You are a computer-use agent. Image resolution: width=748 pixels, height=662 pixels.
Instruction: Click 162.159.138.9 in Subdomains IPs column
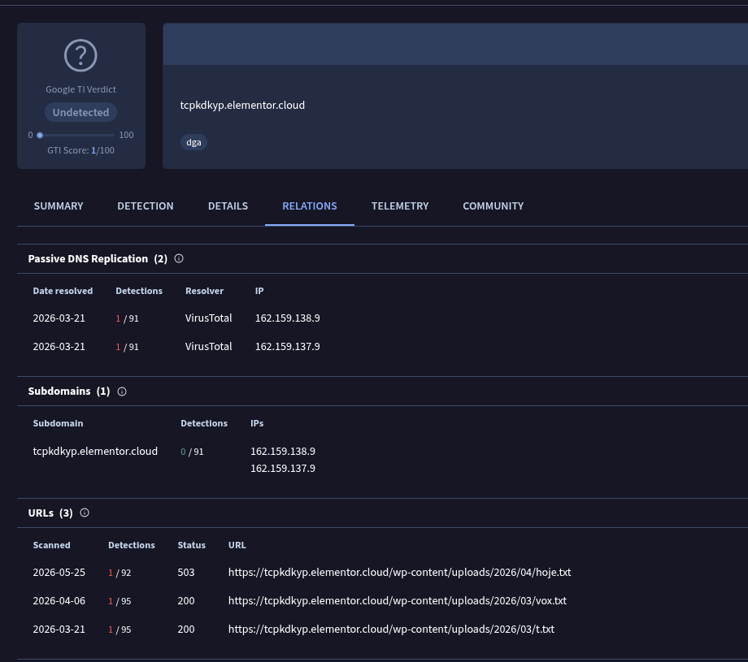click(283, 452)
